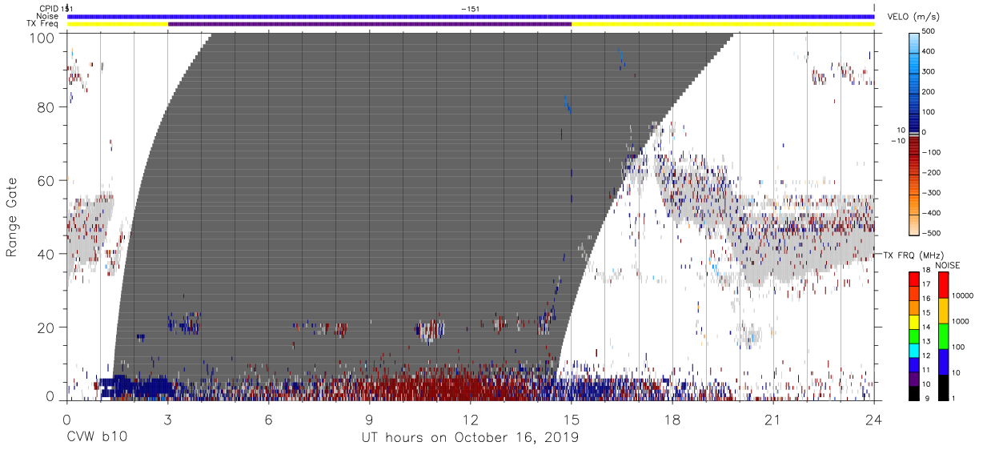Click the purple segment of TX Freq strip
This screenshot has height=454, width=983.
(x=370, y=24)
